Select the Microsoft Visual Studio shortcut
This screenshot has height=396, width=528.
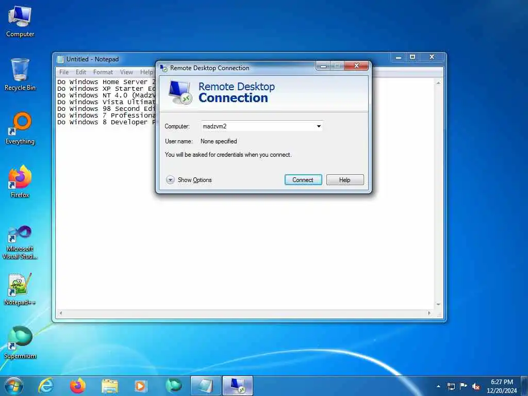tap(20, 243)
